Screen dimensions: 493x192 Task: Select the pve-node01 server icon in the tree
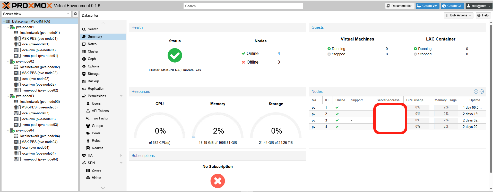coord(12,27)
